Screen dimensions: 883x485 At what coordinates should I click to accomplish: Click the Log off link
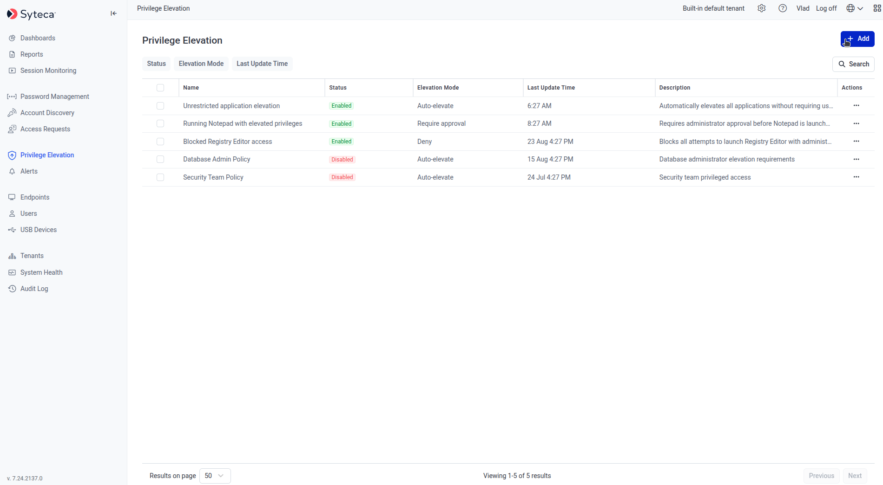click(826, 8)
